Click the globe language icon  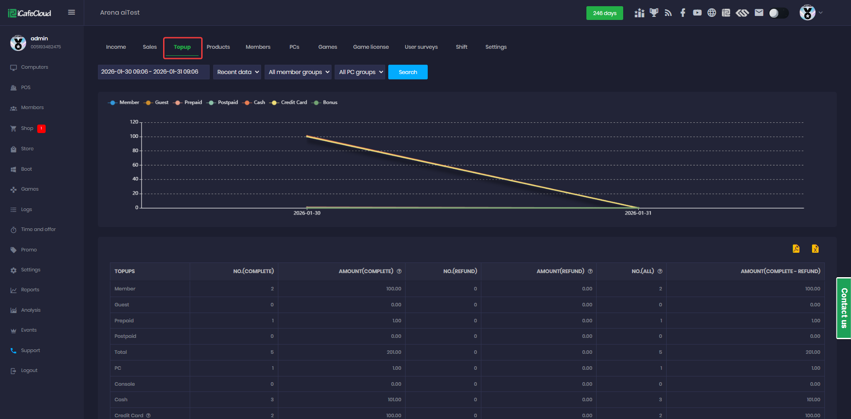712,13
